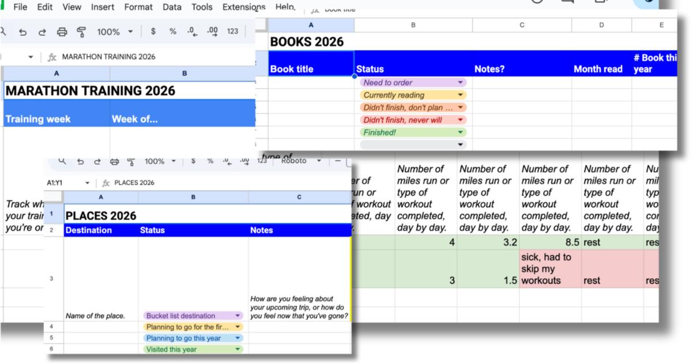Open the Tools menu
The width and height of the screenshot is (692, 363).
[202, 7]
